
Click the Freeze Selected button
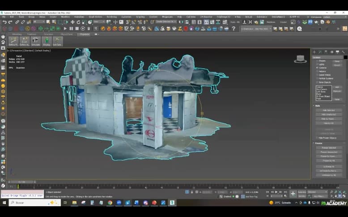pyautogui.click(x=329, y=148)
